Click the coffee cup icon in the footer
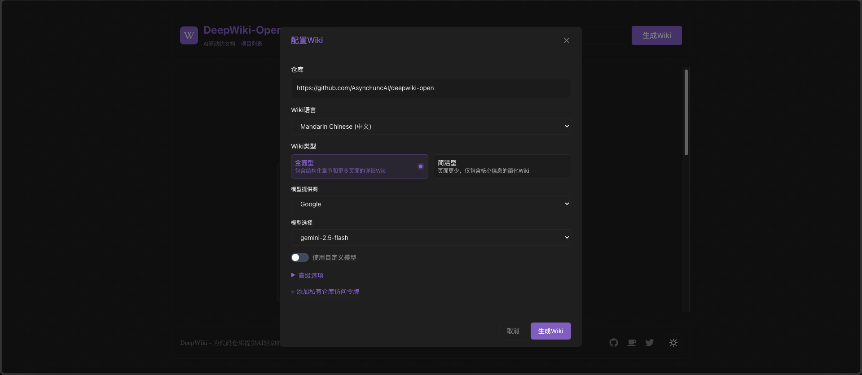 click(632, 343)
